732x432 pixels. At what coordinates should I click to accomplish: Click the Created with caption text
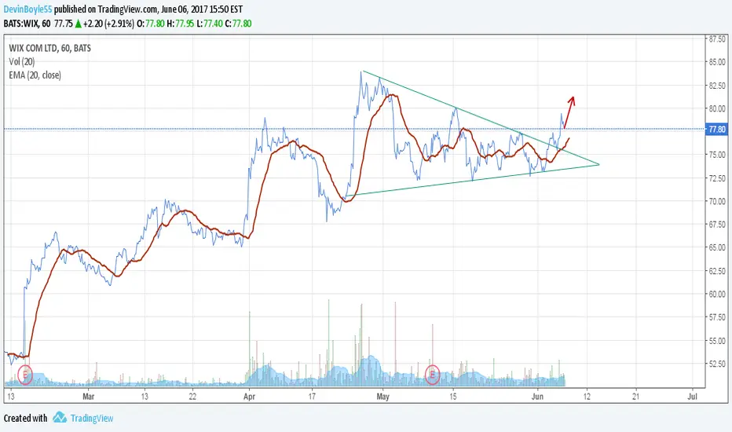pyautogui.click(x=25, y=418)
